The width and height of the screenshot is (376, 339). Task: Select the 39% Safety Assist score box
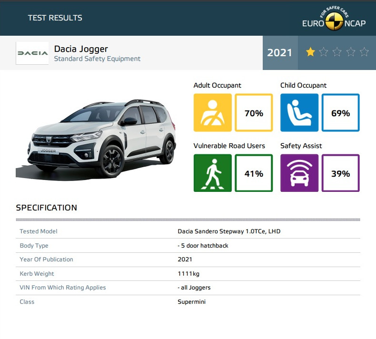click(x=340, y=173)
